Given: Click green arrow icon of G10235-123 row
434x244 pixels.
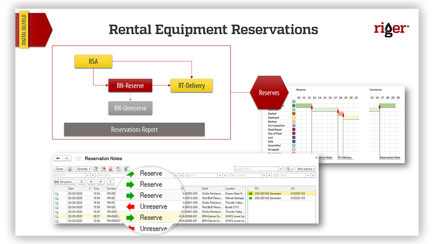Looking at the screenshot, I should 250,193.
